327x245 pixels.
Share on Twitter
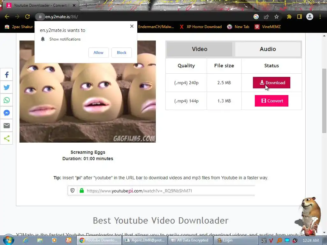(x=7, y=87)
